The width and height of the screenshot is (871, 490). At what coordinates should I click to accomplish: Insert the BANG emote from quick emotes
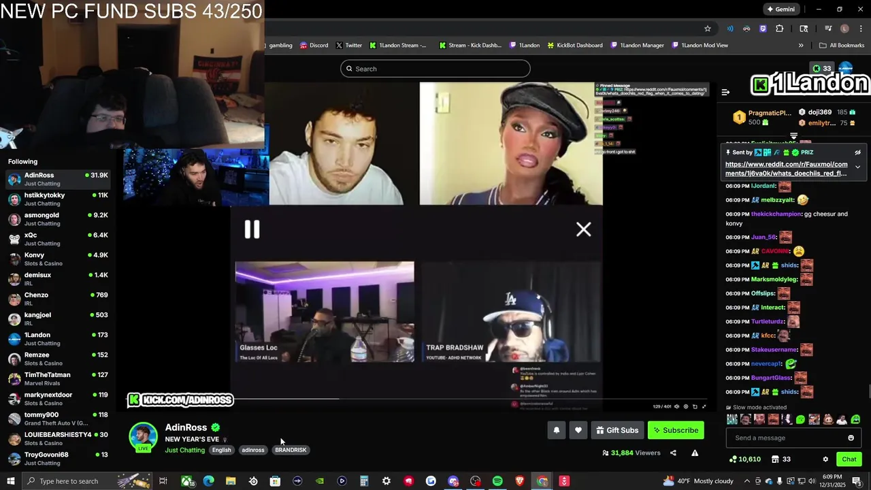coord(732,420)
